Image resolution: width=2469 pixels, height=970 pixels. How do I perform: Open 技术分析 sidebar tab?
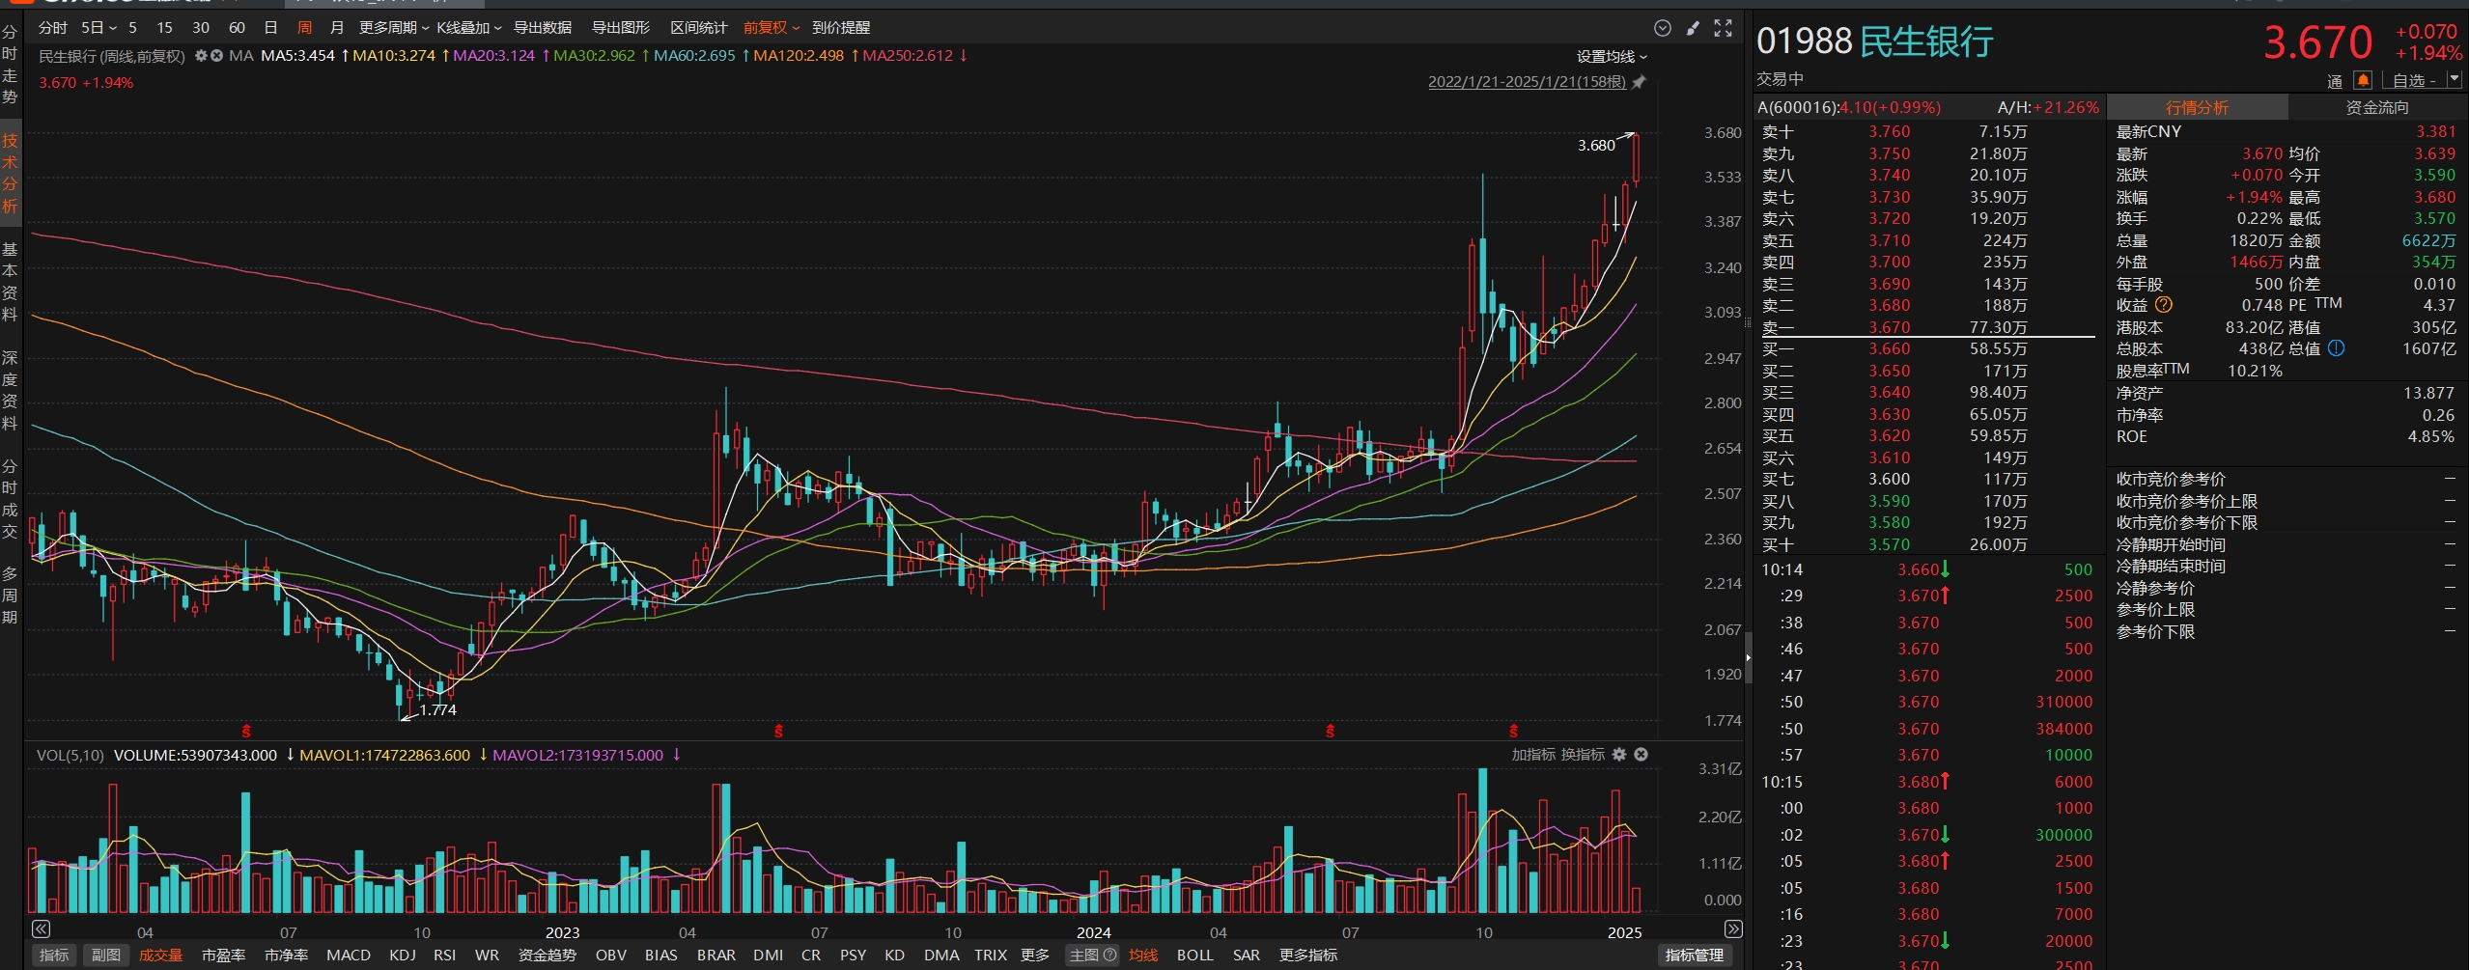tap(10, 174)
